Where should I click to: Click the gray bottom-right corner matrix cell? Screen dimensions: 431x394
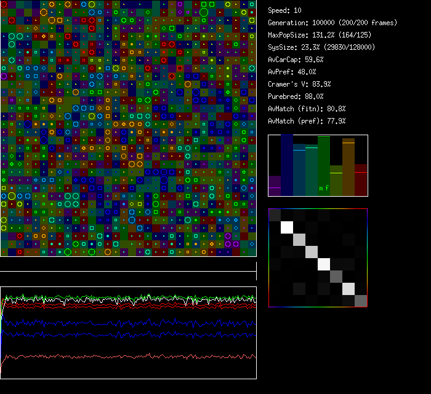pos(361,301)
